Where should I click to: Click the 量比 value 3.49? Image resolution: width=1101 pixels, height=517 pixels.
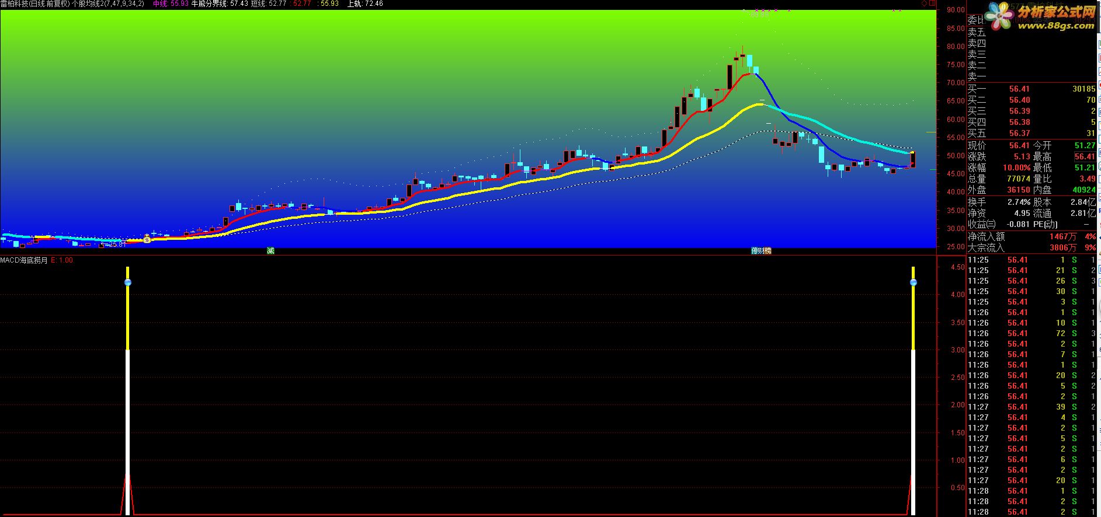1088,179
